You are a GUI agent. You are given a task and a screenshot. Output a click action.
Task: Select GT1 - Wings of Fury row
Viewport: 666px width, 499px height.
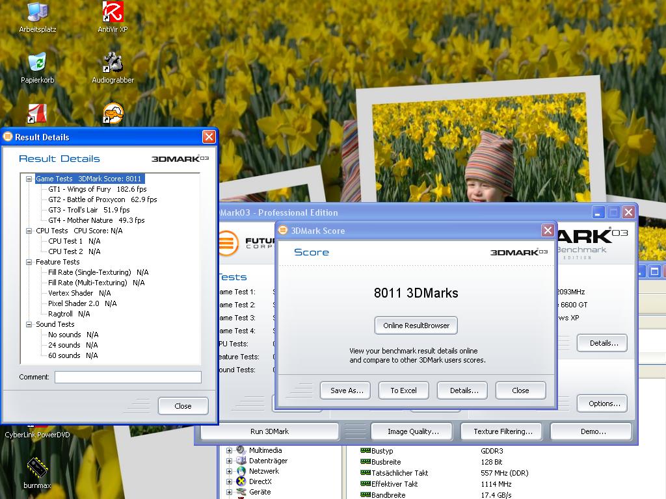(98, 189)
